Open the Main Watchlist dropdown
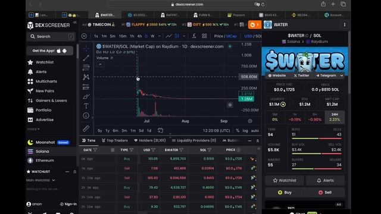381x214 pixels. pyautogui.click(x=40, y=180)
